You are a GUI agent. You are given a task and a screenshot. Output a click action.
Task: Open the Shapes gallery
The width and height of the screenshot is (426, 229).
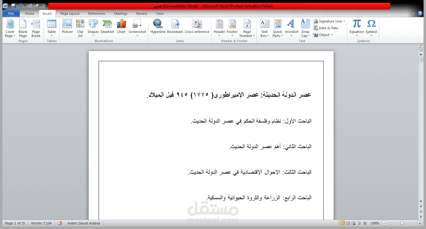click(x=93, y=28)
